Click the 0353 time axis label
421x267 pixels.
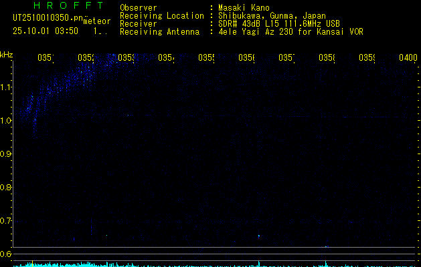coord(126,57)
